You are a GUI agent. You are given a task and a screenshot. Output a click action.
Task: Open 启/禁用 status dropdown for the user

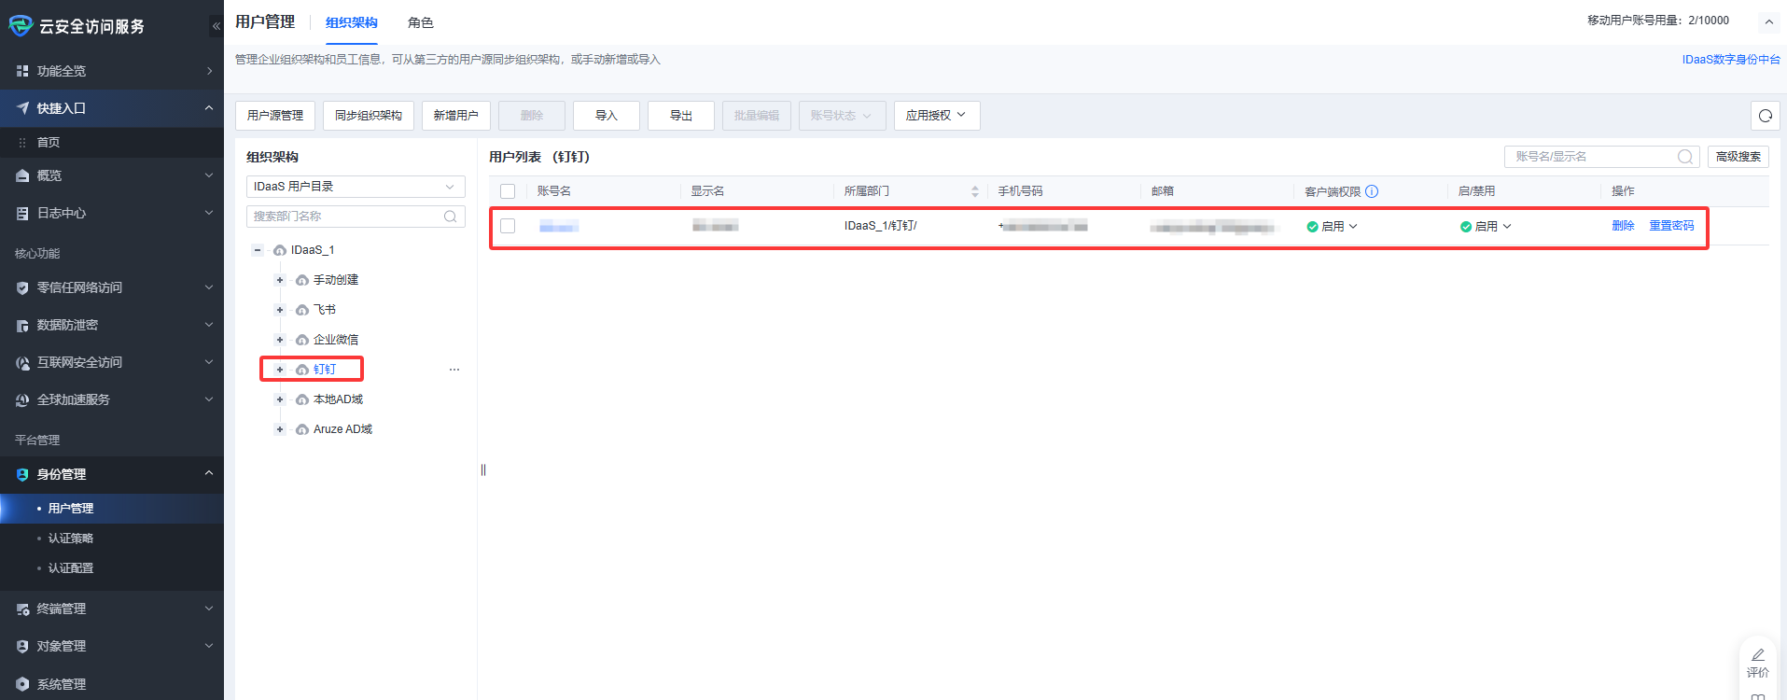pos(1486,227)
